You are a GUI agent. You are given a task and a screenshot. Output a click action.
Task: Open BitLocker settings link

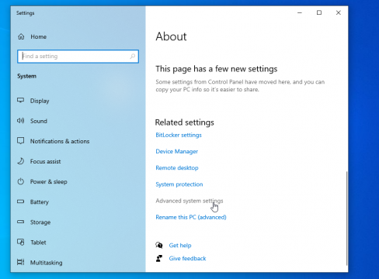point(179,135)
